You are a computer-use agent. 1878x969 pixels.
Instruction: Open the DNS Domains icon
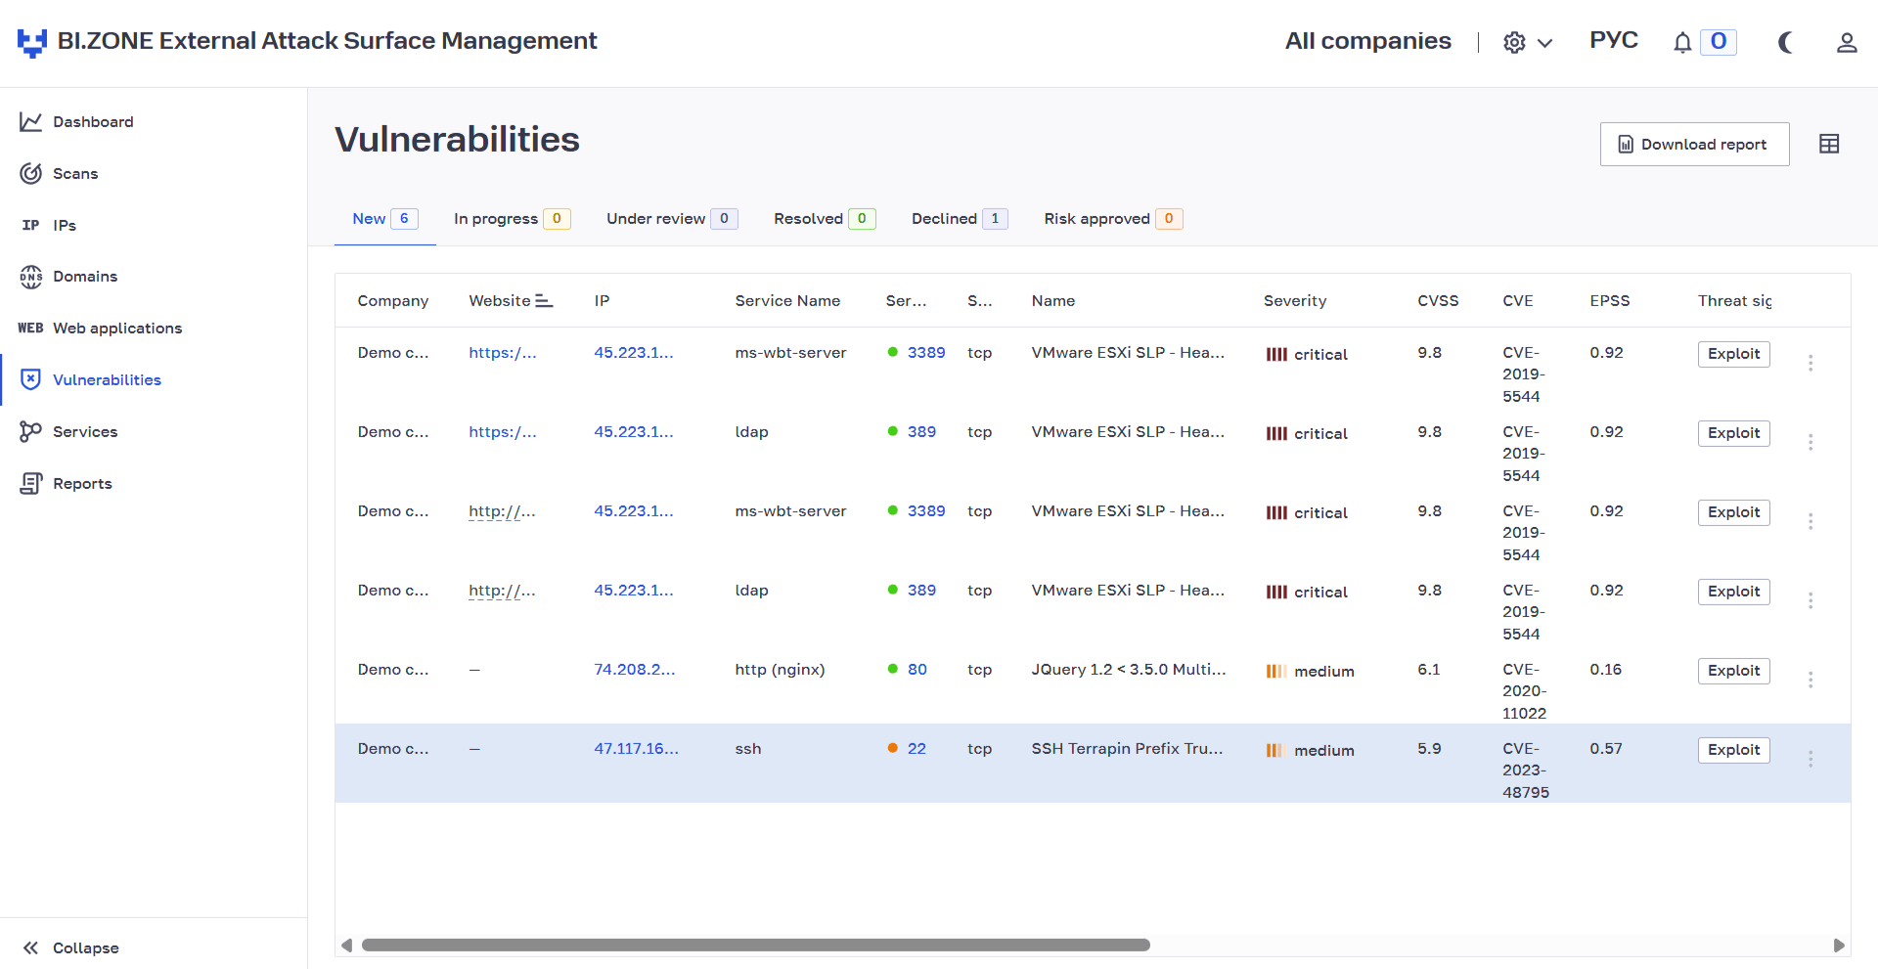tap(31, 277)
